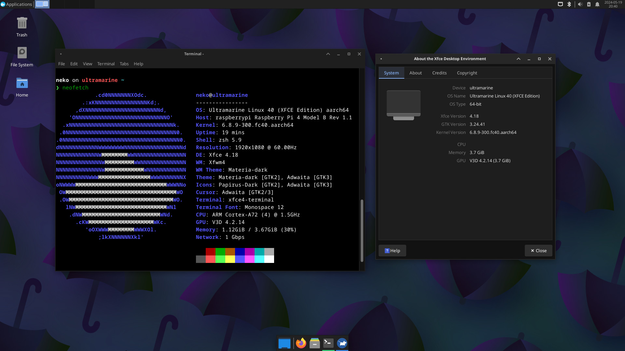Click the battery indicator in the tray
Image resolution: width=625 pixels, height=351 pixels.
pos(589,4)
